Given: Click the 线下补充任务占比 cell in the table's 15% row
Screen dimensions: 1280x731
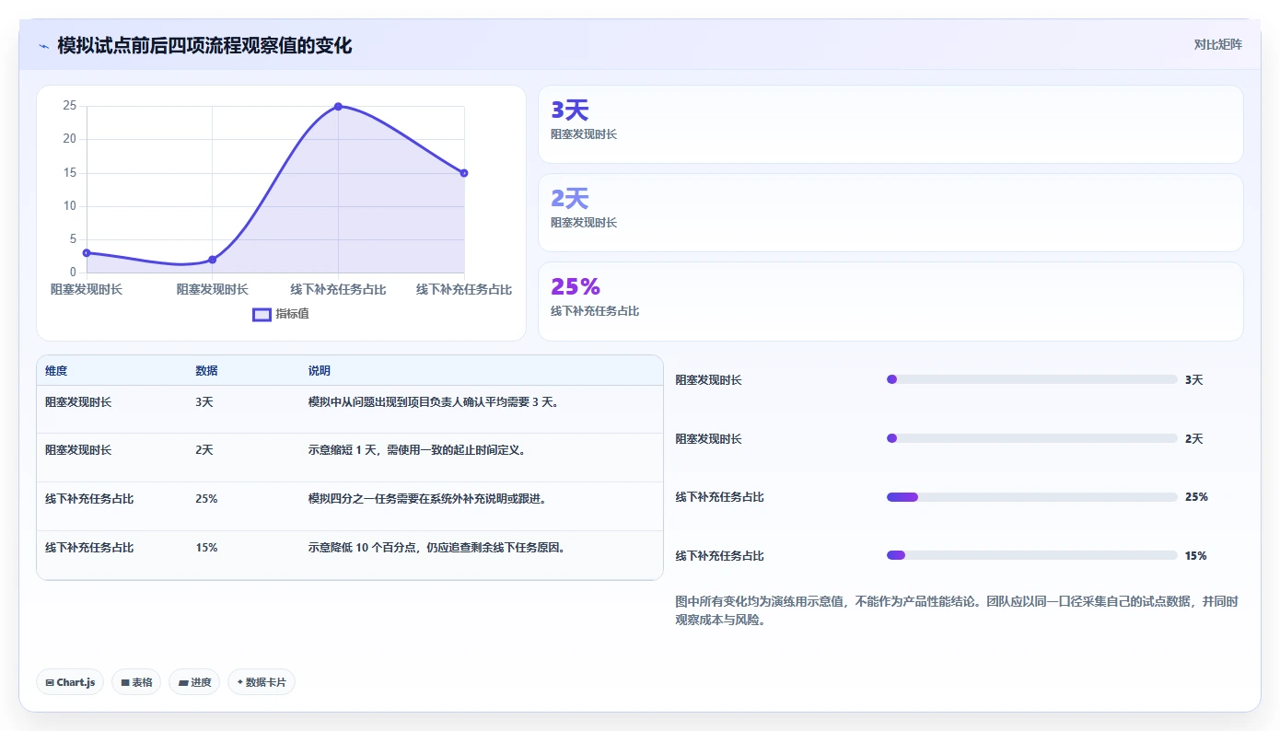Looking at the screenshot, I should coord(89,548).
